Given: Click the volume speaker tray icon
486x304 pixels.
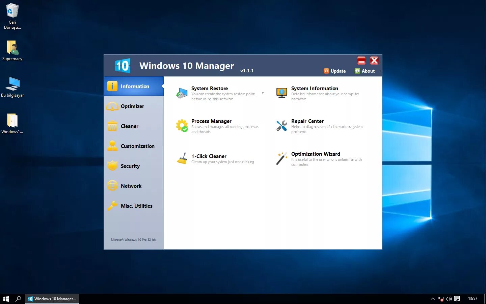Looking at the screenshot, I should 449,299.
